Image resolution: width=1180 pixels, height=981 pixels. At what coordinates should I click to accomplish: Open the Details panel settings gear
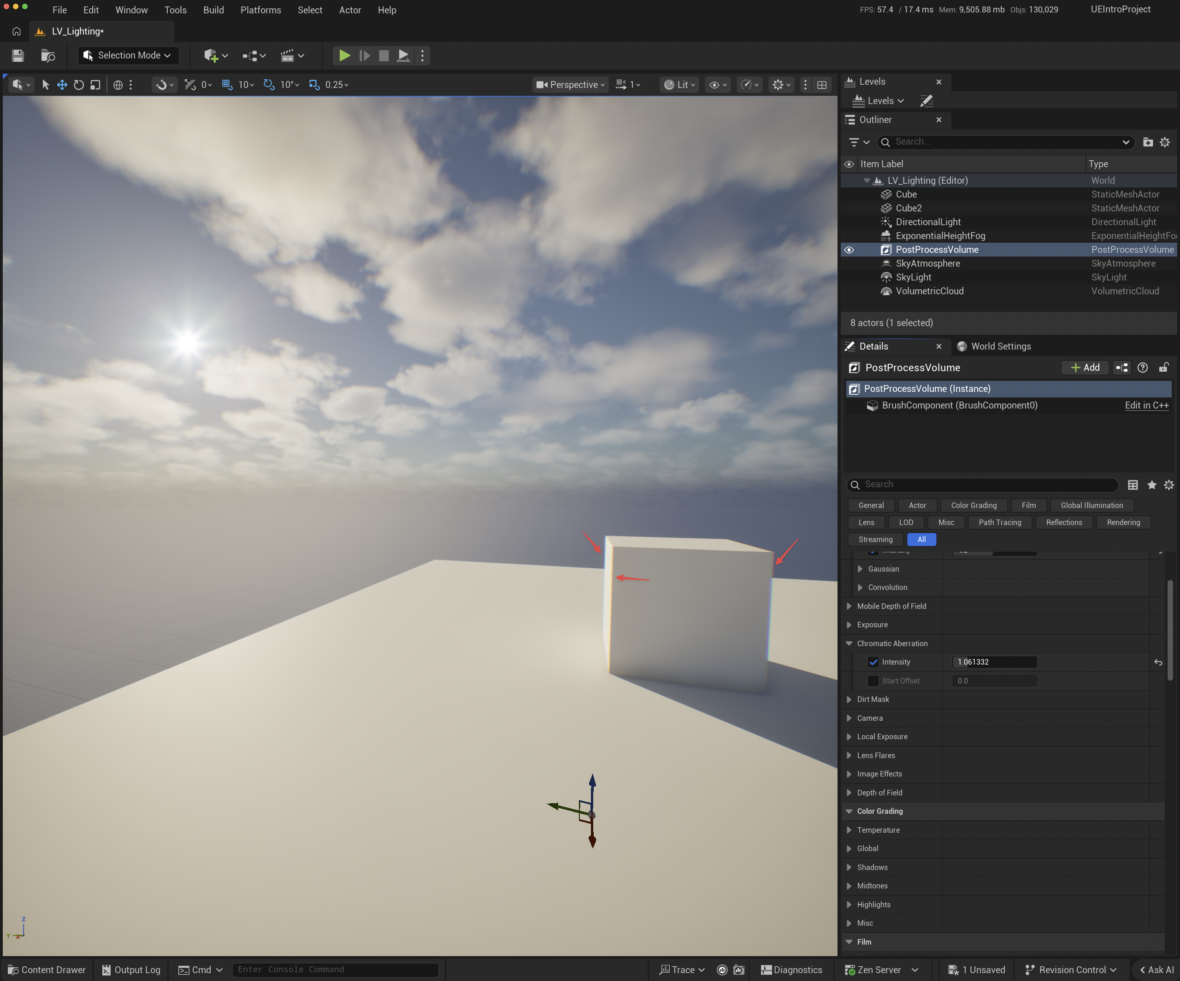point(1169,485)
